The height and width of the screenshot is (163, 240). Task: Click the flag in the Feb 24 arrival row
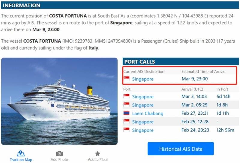pyautogui.click(x=127, y=130)
